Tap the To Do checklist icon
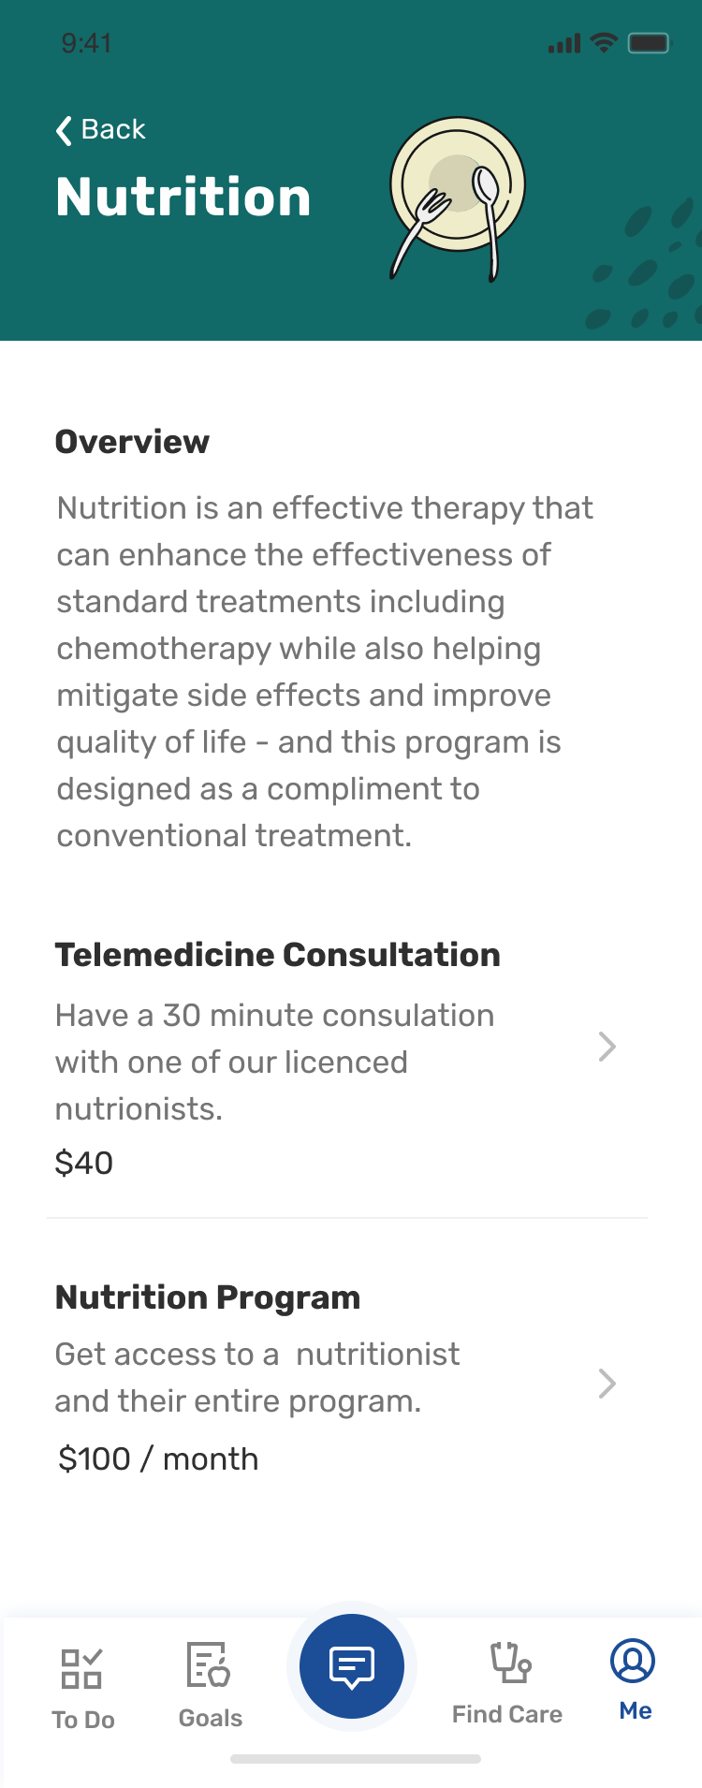This screenshot has height=1788, width=702. 81,1668
